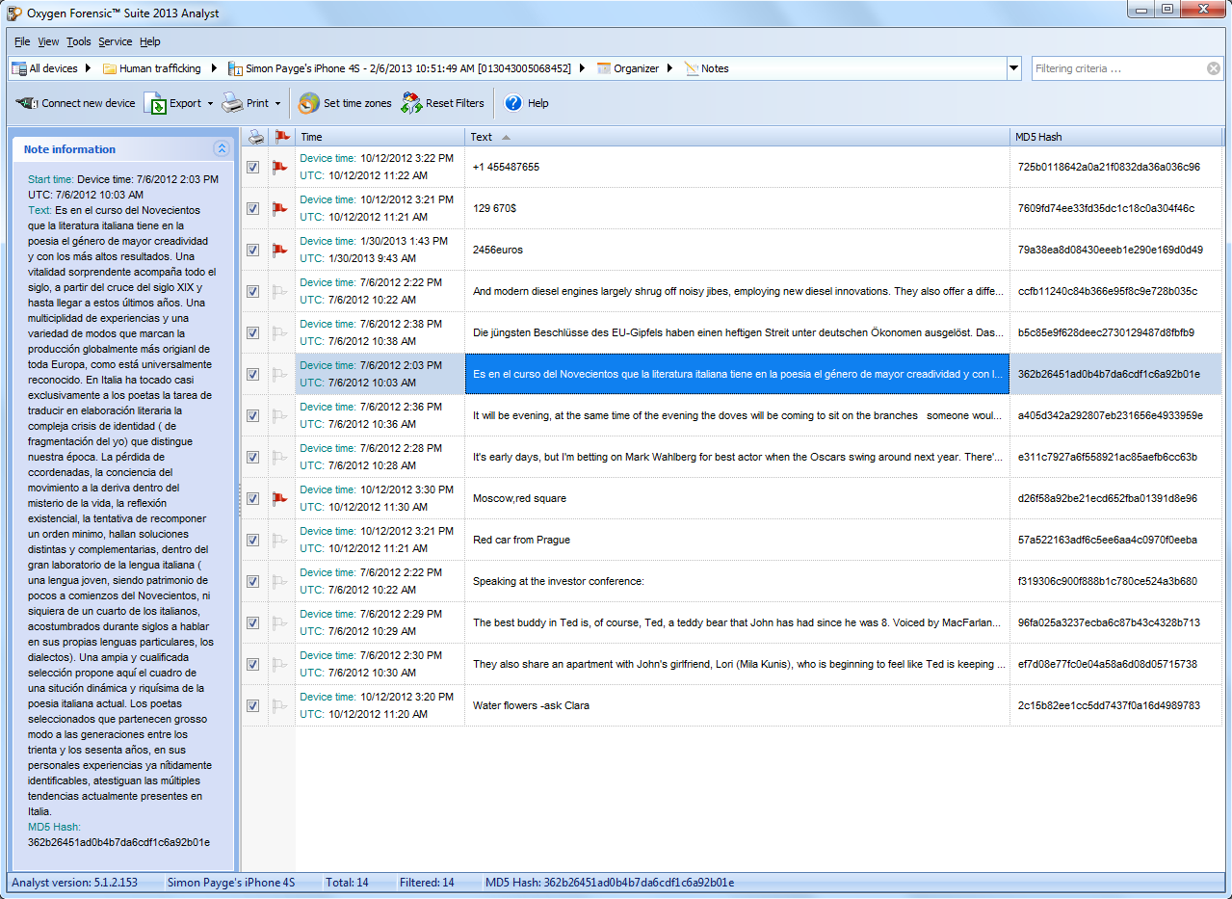Click the Help question mark icon
This screenshot has width=1232, height=899.
click(x=513, y=103)
